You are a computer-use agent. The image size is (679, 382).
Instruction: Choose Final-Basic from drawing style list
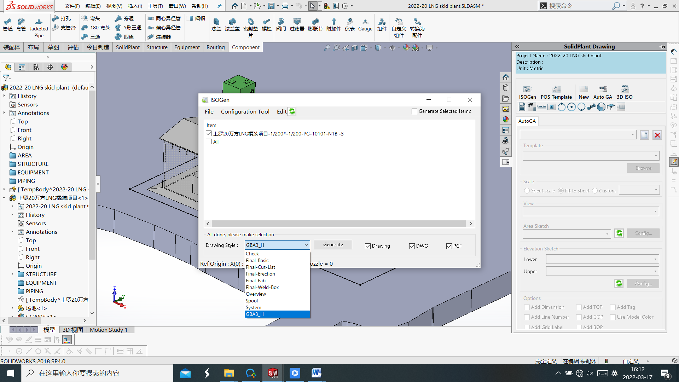tap(257, 260)
